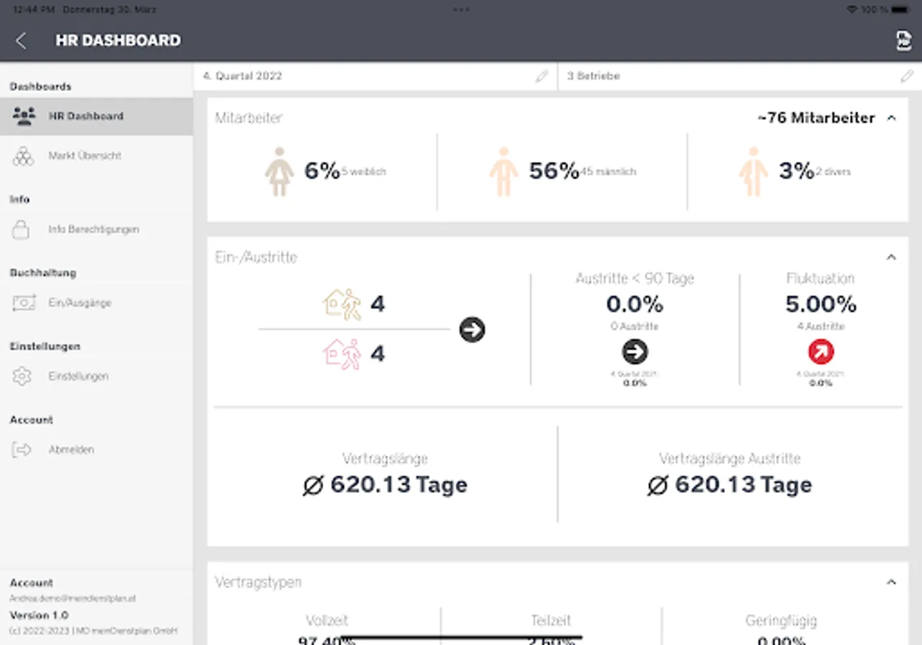Click the 0.0% Austritte value
Viewport: 922px width, 645px height.
click(x=635, y=304)
